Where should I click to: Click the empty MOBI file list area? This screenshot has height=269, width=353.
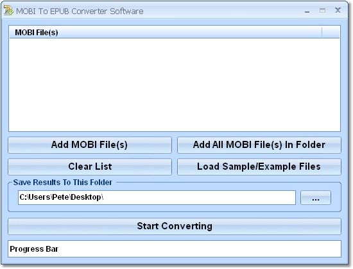tap(175, 85)
